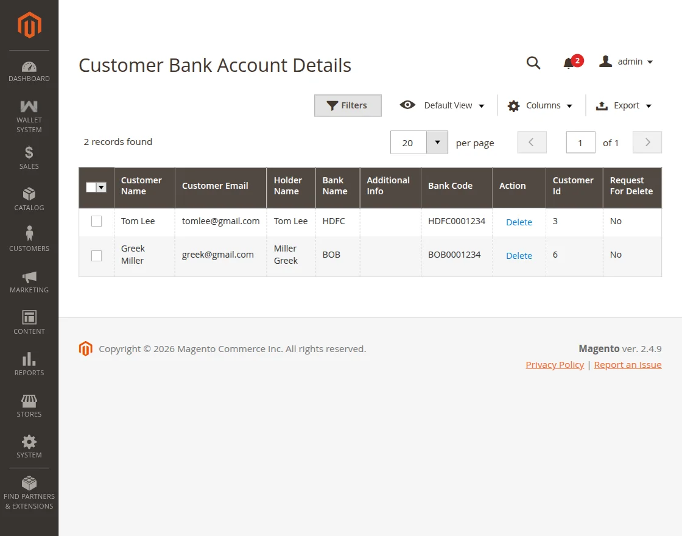Open Find Partners & Extensions
The height and width of the screenshot is (536, 682).
click(29, 493)
